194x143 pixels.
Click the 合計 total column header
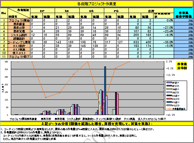point(151,11)
